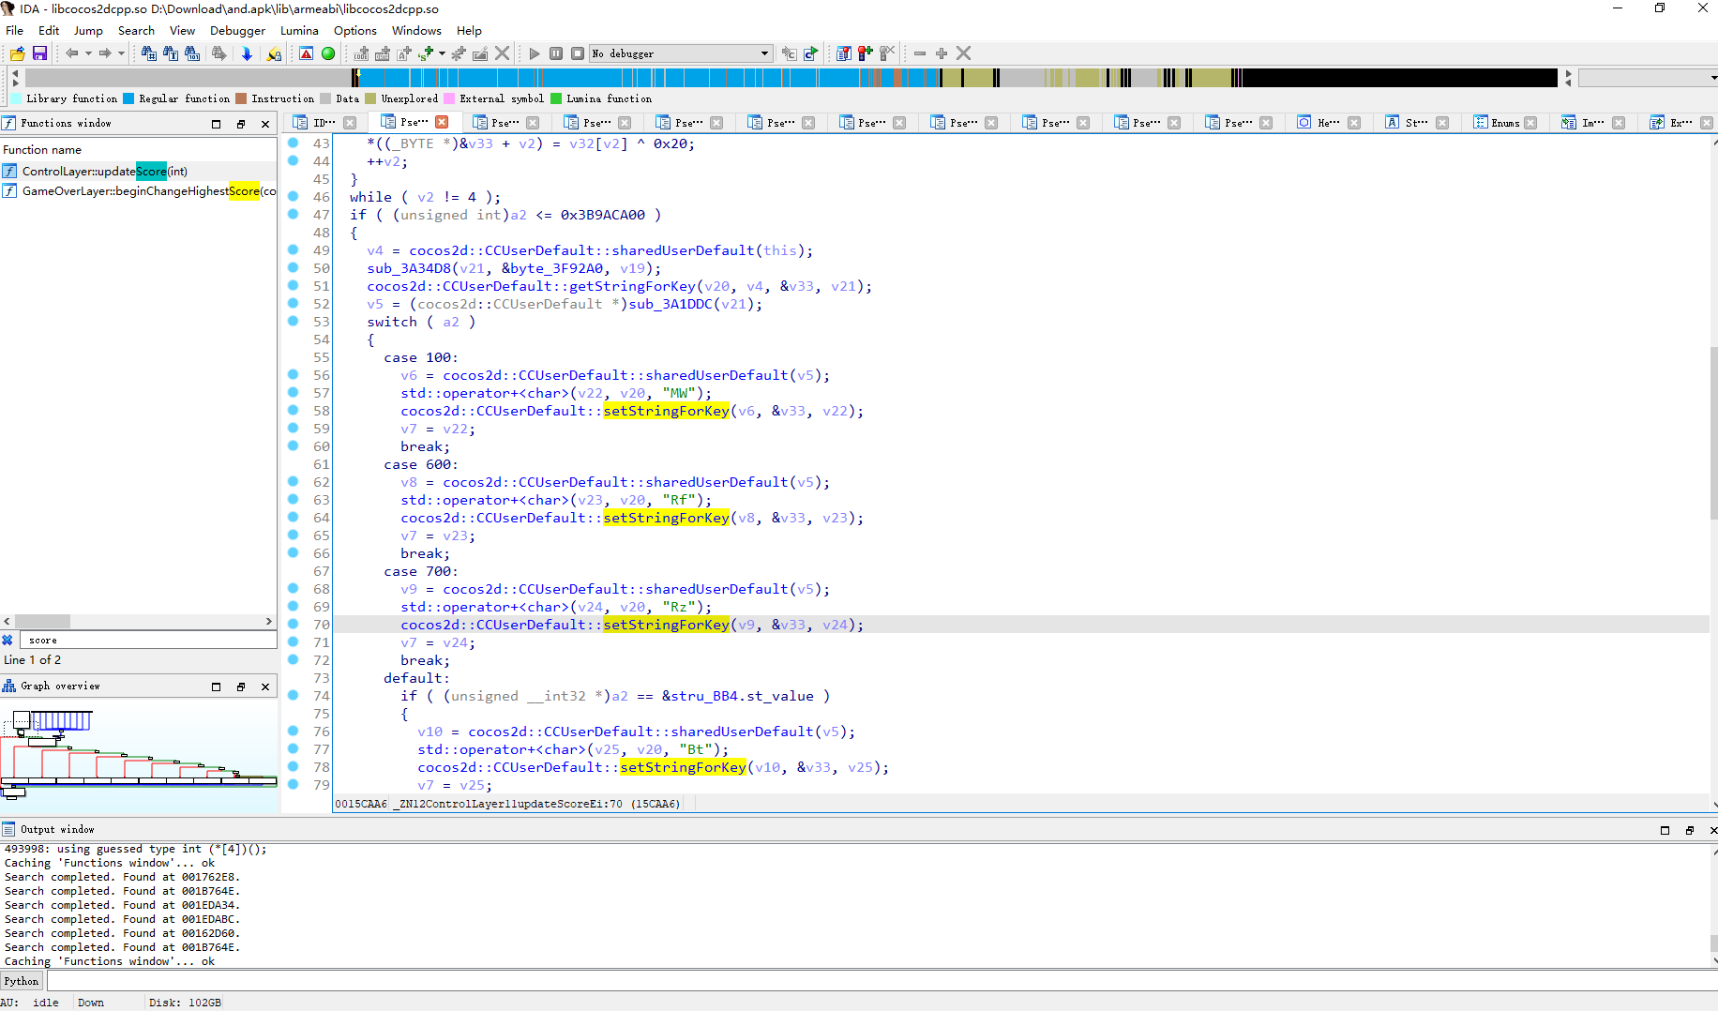
Task: Click the Save database icon
Action: point(39,53)
